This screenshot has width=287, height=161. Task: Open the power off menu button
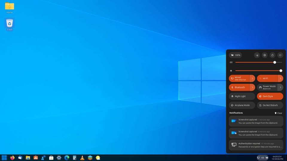pos(280,55)
